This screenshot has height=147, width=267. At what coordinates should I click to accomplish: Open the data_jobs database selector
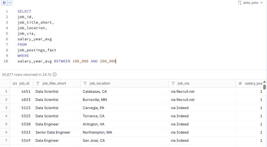pos(250,3)
